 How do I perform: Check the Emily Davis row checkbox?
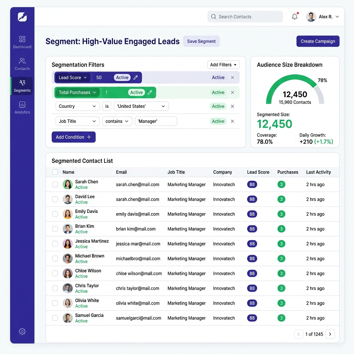tap(55, 214)
